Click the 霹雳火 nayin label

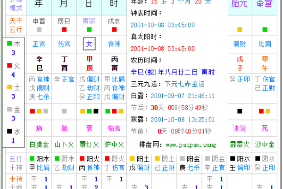[x=240, y=145]
